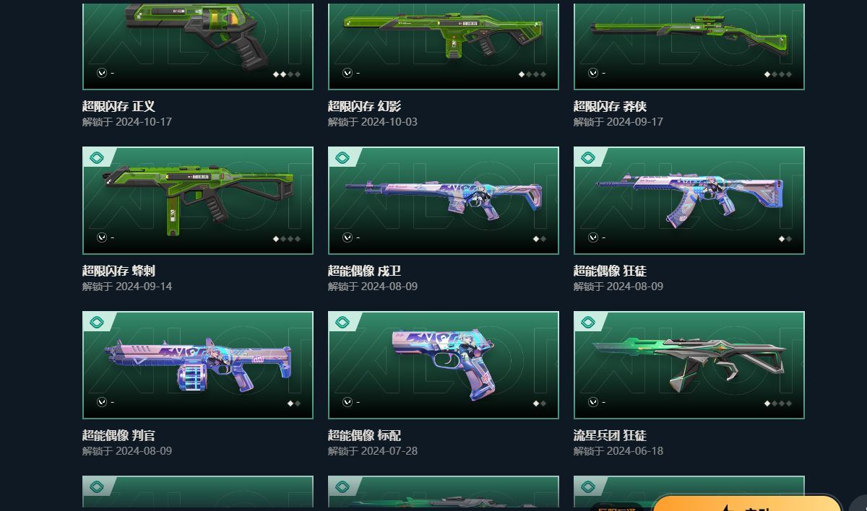Open the 超能偶像 判官 shotgun skin thumbnail
The height and width of the screenshot is (511, 867).
point(198,365)
